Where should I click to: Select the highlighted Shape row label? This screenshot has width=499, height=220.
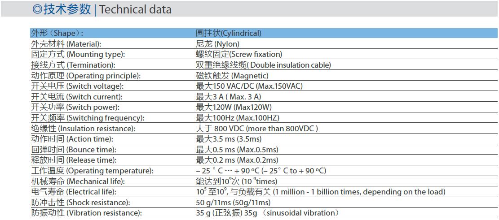click(57, 33)
